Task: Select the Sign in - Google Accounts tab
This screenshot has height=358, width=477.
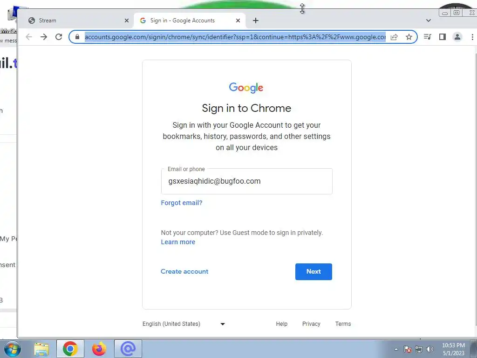Action: click(x=190, y=21)
